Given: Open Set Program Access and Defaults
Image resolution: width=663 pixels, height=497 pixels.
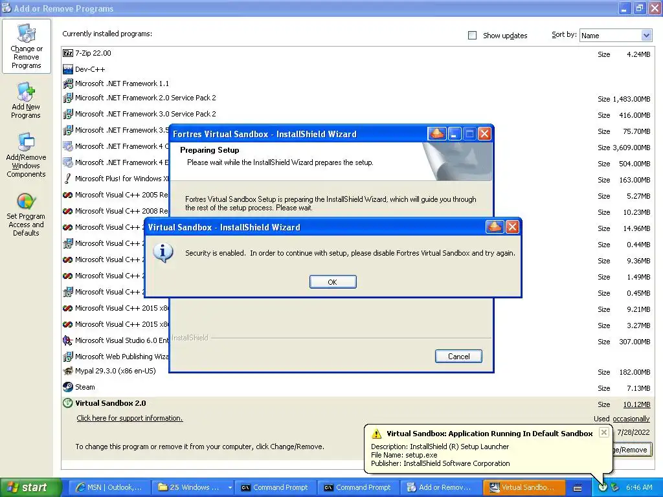Looking at the screenshot, I should click(x=26, y=214).
